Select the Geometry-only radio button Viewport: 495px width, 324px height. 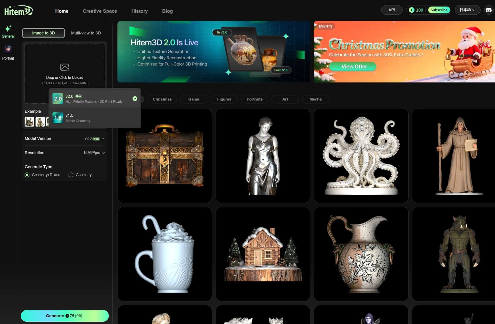click(x=71, y=175)
